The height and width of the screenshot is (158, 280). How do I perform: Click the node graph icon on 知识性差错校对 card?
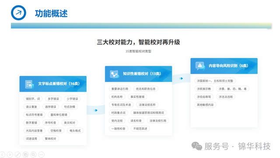[115, 74]
